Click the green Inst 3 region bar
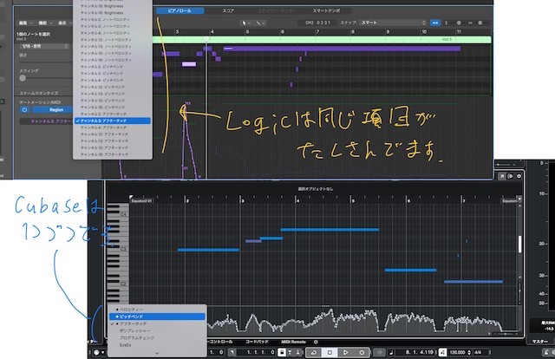Screen dimensions: 555x359 pyautogui.click(x=322, y=39)
